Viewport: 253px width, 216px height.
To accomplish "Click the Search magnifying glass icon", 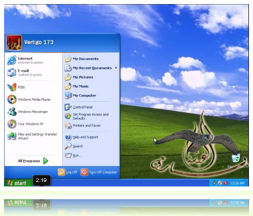I will 68,146.
